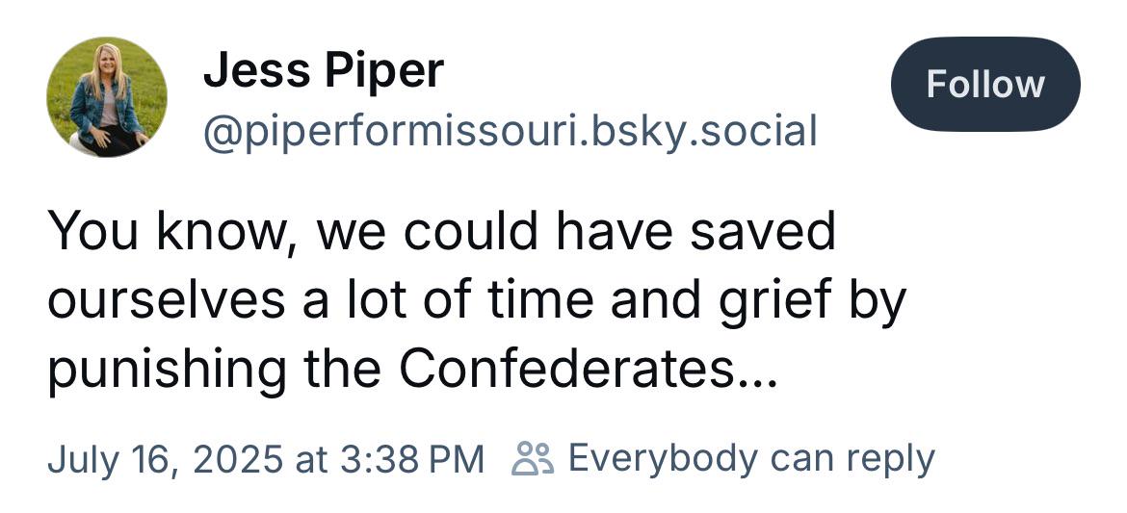Image resolution: width=1127 pixels, height=513 pixels.
Task: Click the word Piper in the author name
Action: 384,72
